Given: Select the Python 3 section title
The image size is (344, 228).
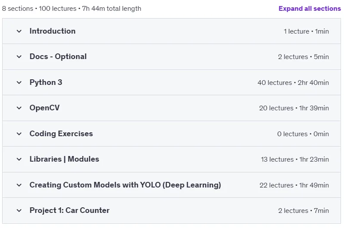Looking at the screenshot, I should 46,82.
